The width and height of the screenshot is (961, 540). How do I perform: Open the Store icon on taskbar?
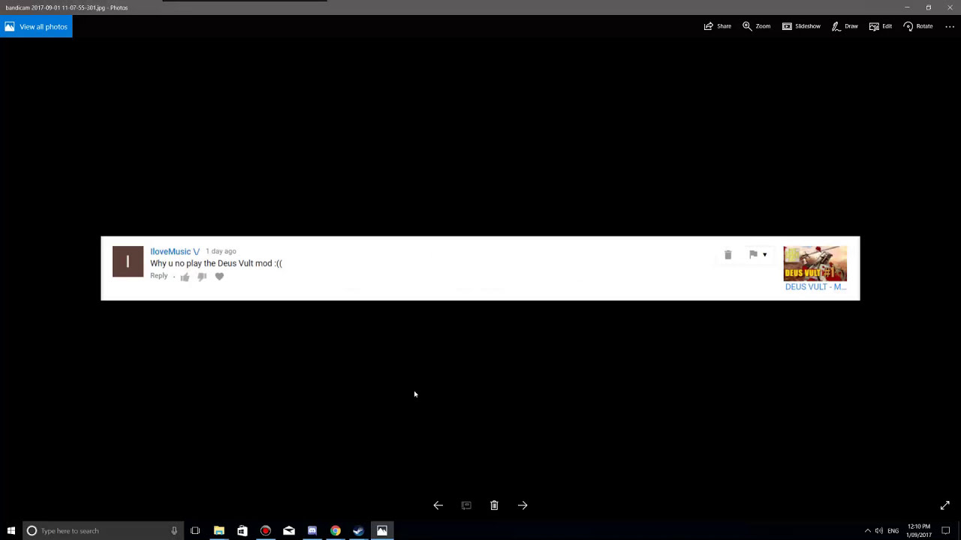click(243, 531)
